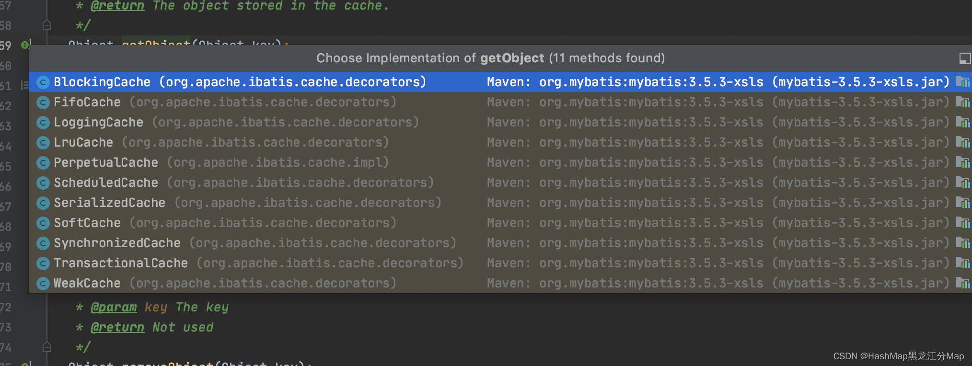Click class icon beside BlockingCache
The image size is (972, 366).
click(43, 82)
